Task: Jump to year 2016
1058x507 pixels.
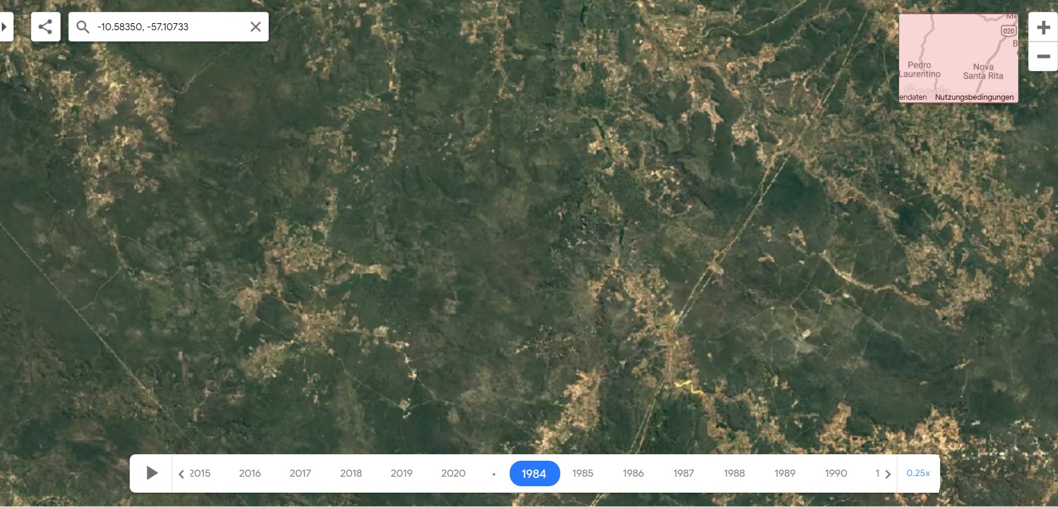Action: point(250,473)
